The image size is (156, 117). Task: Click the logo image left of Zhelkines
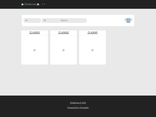[x=23, y=4]
